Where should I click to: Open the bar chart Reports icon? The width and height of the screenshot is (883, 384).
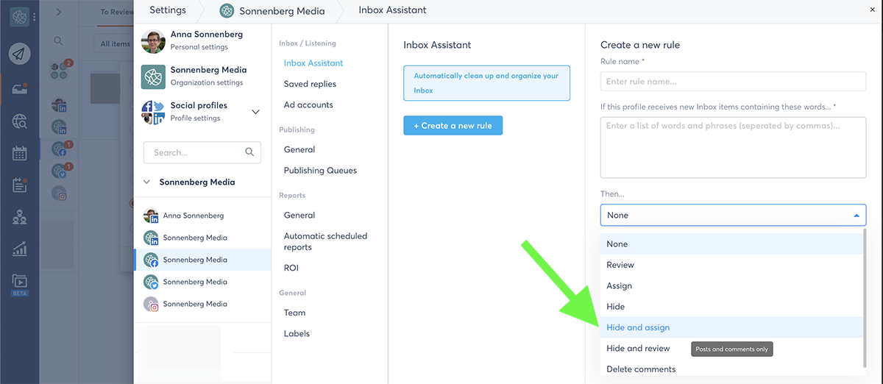coord(20,249)
